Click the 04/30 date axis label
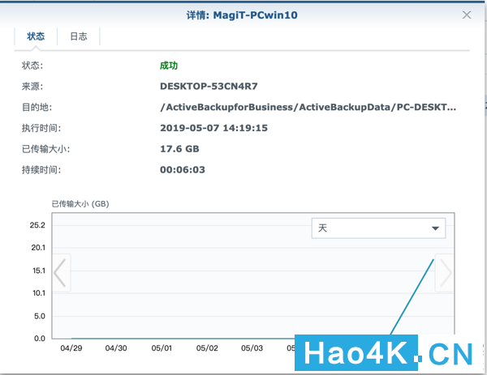 (x=116, y=348)
